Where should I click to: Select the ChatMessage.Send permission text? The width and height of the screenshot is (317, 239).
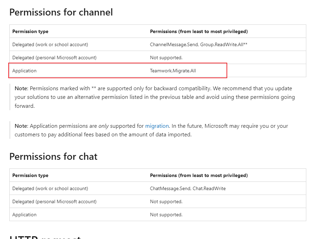point(170,188)
